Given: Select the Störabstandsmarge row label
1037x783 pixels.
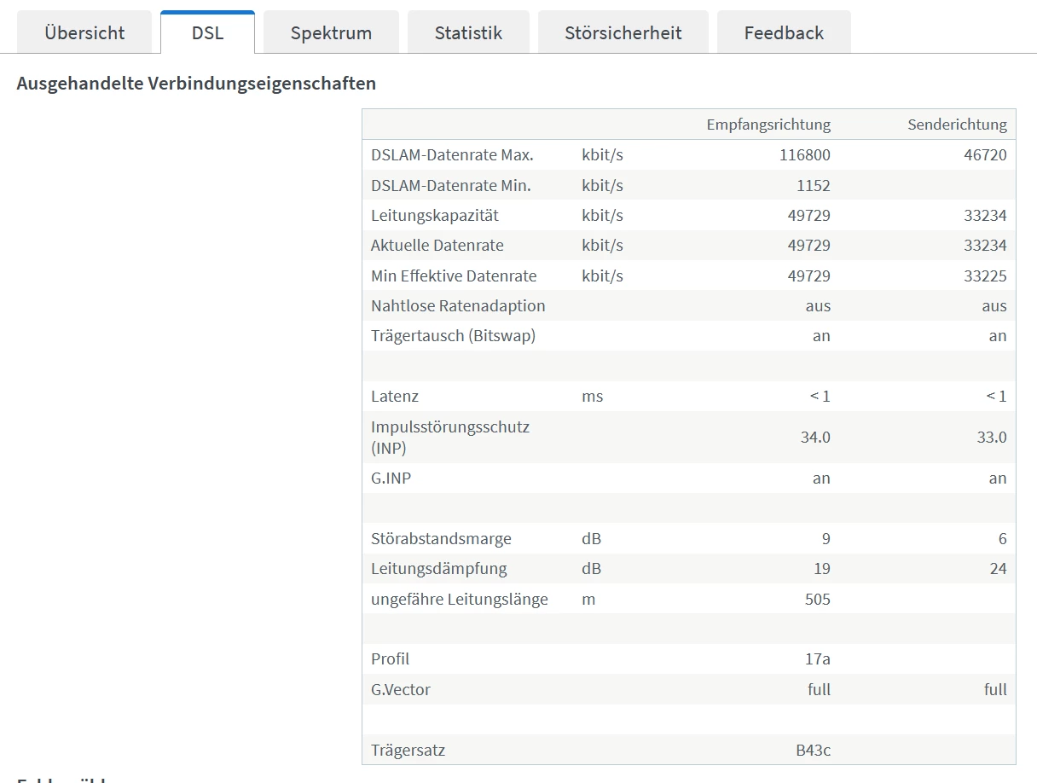Looking at the screenshot, I should (x=441, y=539).
